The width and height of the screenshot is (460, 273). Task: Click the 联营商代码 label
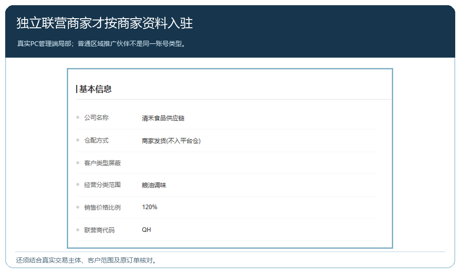click(99, 230)
